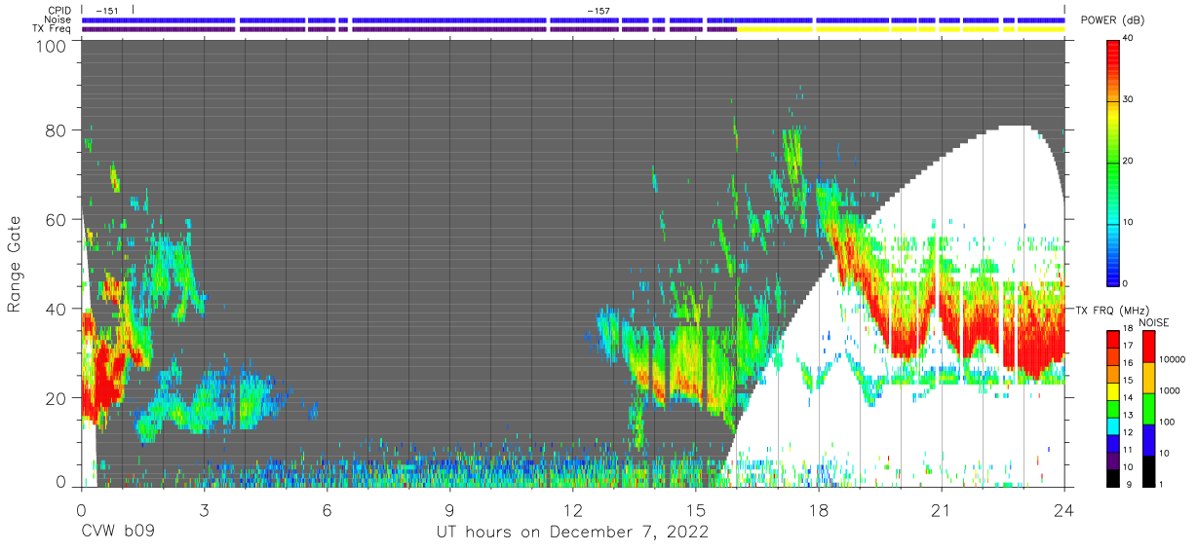This screenshot has height=552, width=1197.
Task: Pick the cyan 12-13 MHz TX FRQ swatch
Action: (1113, 425)
